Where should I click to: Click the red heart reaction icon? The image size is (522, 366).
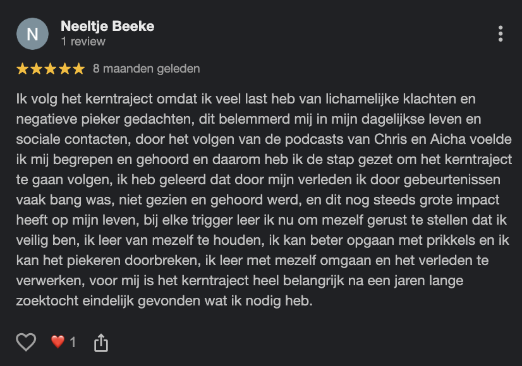pyautogui.click(x=58, y=342)
